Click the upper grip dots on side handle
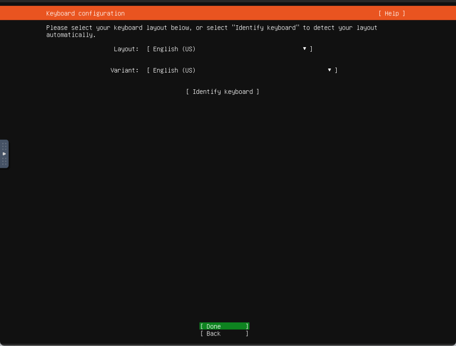 pyautogui.click(x=4, y=146)
